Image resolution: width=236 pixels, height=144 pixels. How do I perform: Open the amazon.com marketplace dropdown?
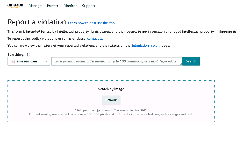(29, 61)
